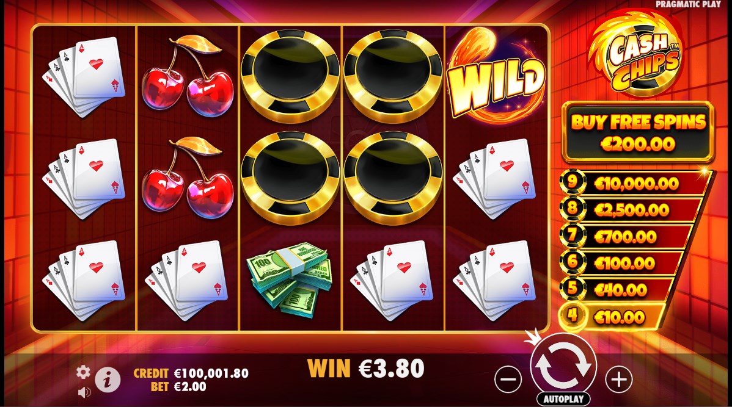
Task: Select the highlighted 4 chips €10.00 row
Action: point(612,317)
